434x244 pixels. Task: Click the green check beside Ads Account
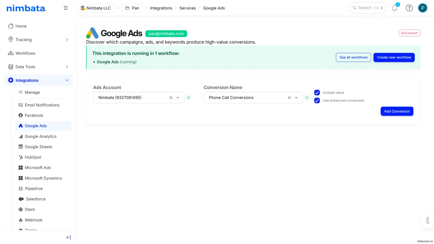coord(189,98)
